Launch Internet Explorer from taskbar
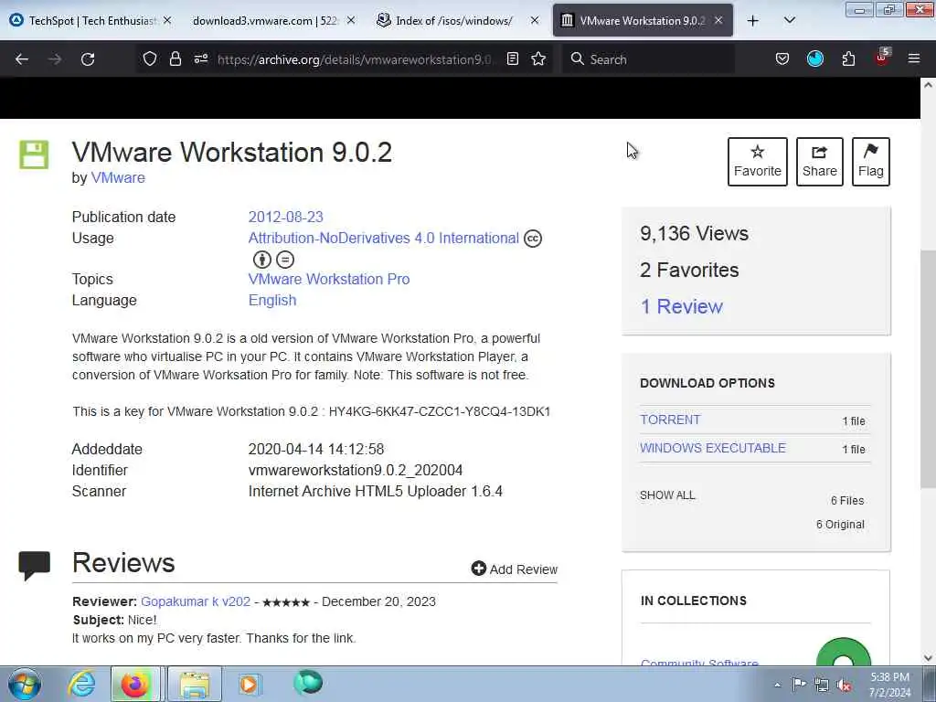The height and width of the screenshot is (702, 936). [x=81, y=684]
